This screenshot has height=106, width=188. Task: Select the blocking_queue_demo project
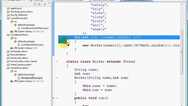click(x=21, y=12)
